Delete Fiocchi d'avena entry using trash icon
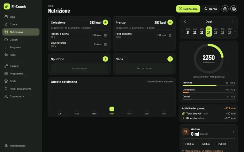 click(105, 35)
